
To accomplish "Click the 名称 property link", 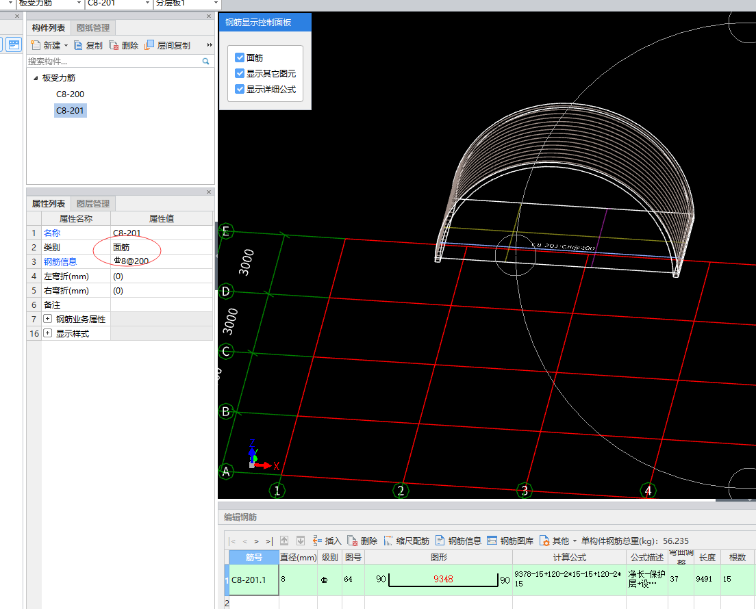I will (52, 233).
